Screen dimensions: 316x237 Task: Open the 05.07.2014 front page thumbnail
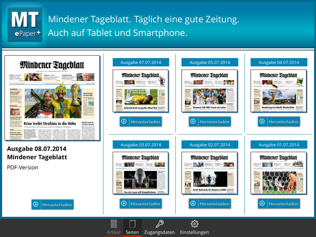click(x=209, y=91)
